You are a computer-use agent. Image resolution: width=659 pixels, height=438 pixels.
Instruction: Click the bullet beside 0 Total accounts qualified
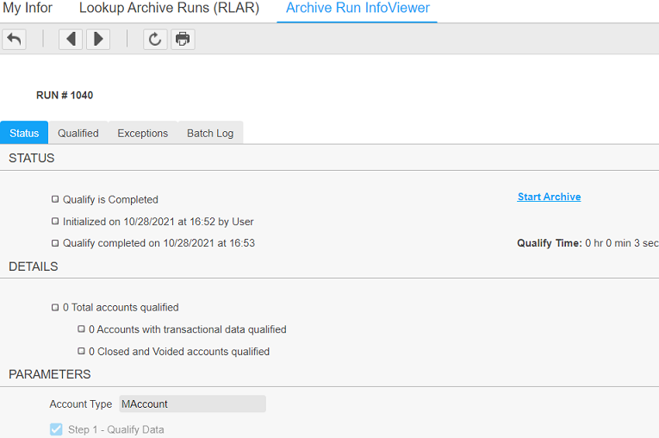pyautogui.click(x=55, y=307)
